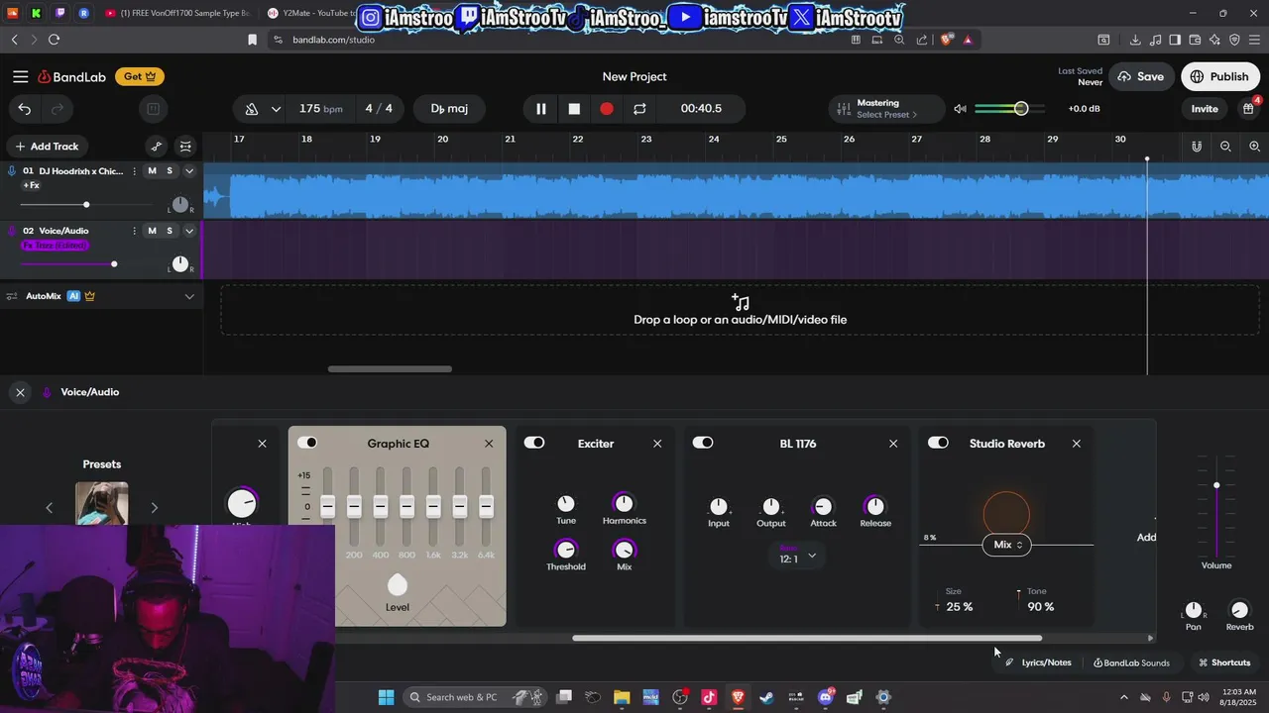The image size is (1269, 713).
Task: Toggle BL 1176 power switch
Action: point(703,443)
